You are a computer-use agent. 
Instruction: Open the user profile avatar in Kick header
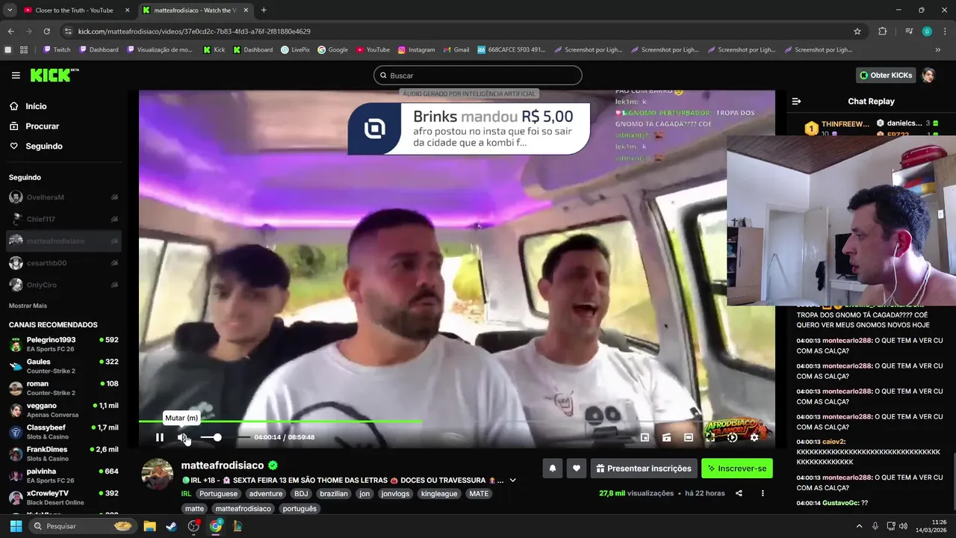pyautogui.click(x=928, y=75)
